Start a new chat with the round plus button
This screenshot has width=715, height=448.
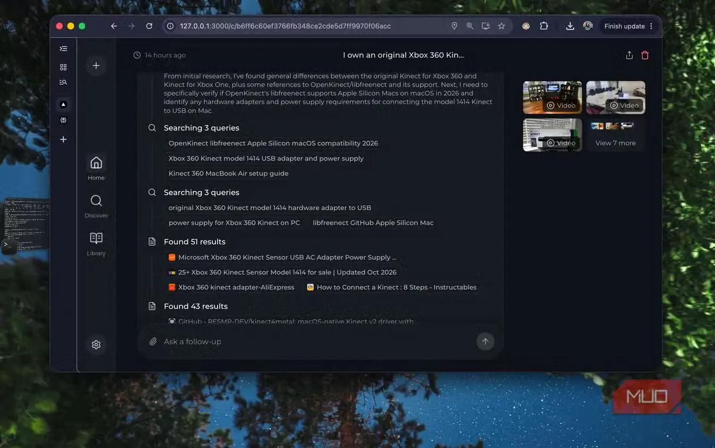(x=96, y=66)
